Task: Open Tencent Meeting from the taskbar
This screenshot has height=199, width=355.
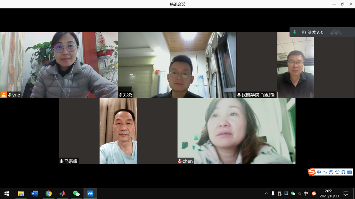Action: click(90, 194)
